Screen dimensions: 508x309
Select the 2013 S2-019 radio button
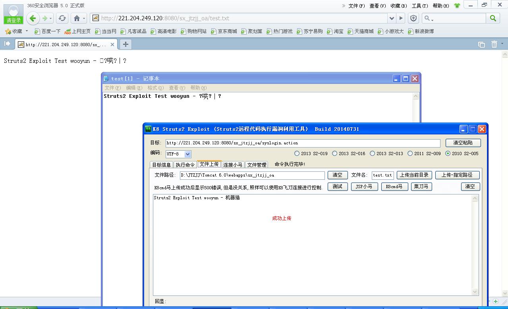point(297,154)
